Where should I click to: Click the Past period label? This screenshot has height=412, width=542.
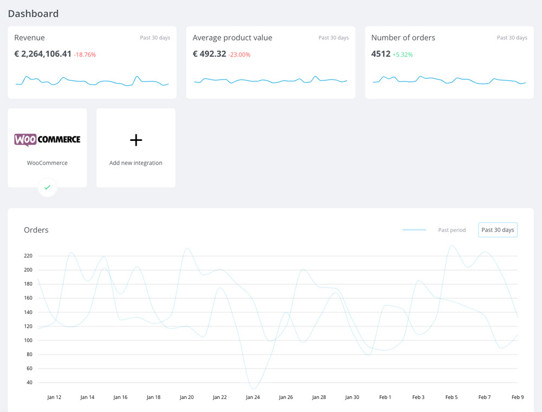[452, 230]
